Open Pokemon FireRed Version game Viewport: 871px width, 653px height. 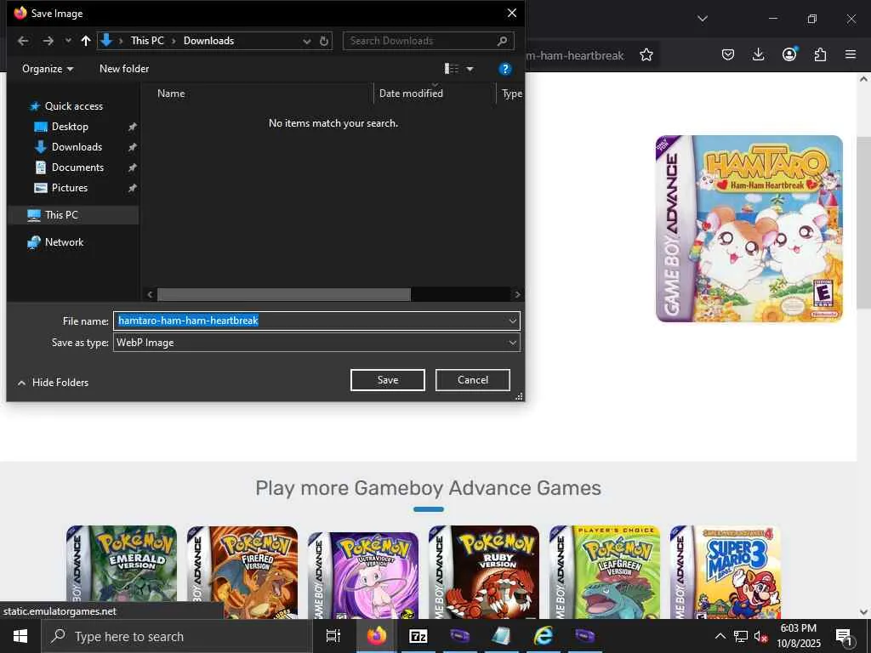(242, 572)
